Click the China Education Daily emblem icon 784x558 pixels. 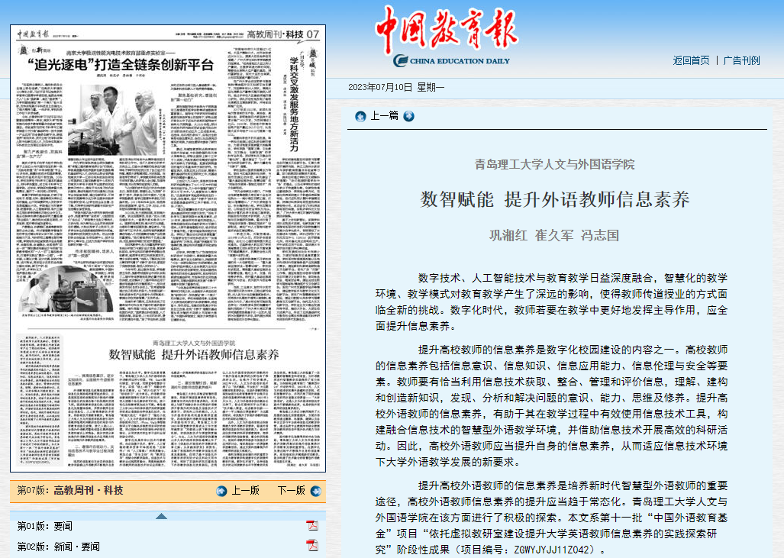pos(399,61)
